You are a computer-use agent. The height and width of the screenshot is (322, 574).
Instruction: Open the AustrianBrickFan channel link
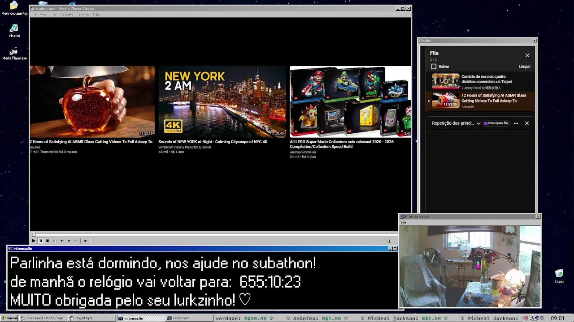[x=303, y=152]
